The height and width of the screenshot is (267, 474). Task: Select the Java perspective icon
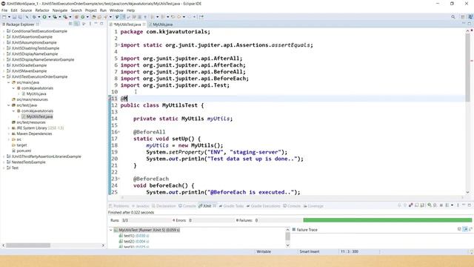(470, 17)
